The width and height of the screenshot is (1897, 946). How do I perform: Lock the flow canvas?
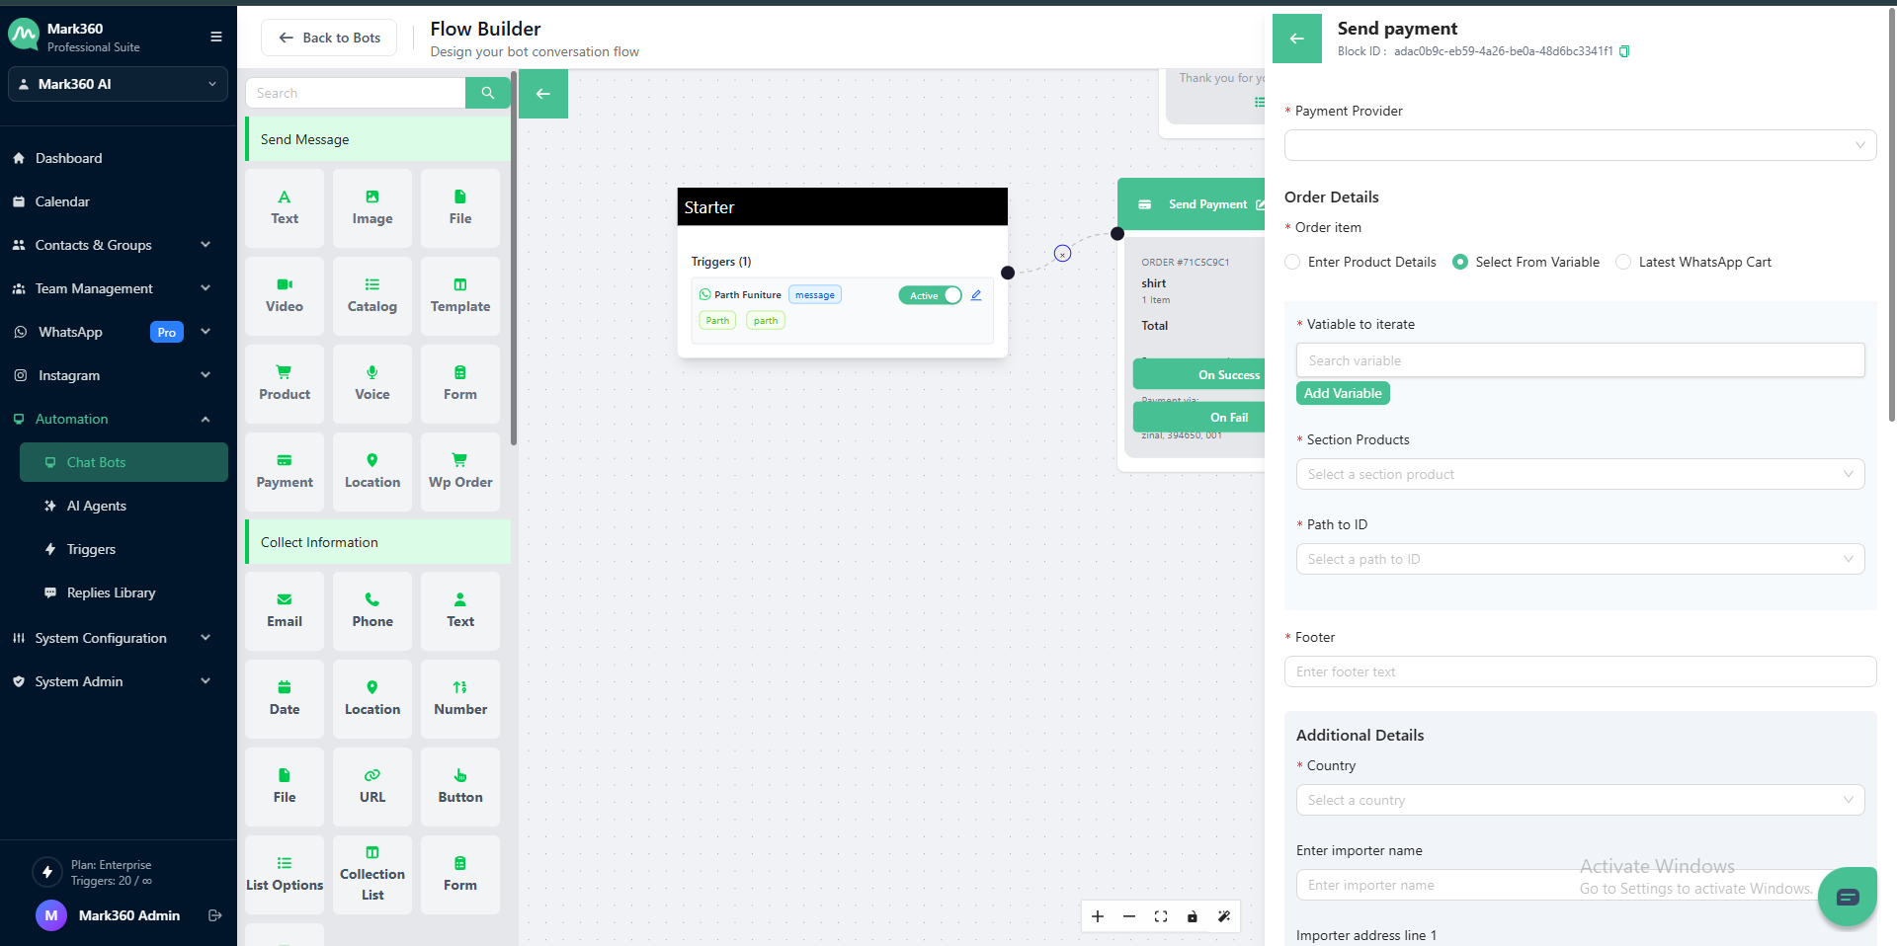[1192, 916]
